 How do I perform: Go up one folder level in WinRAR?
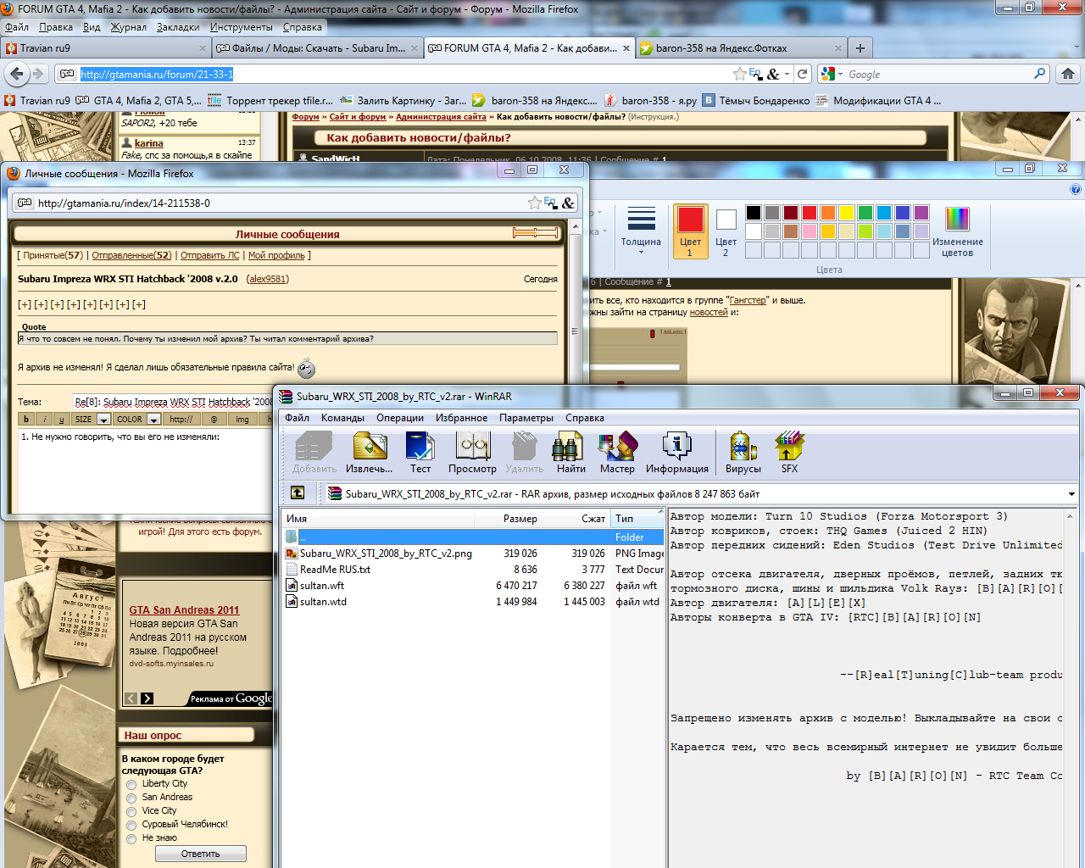(x=298, y=492)
